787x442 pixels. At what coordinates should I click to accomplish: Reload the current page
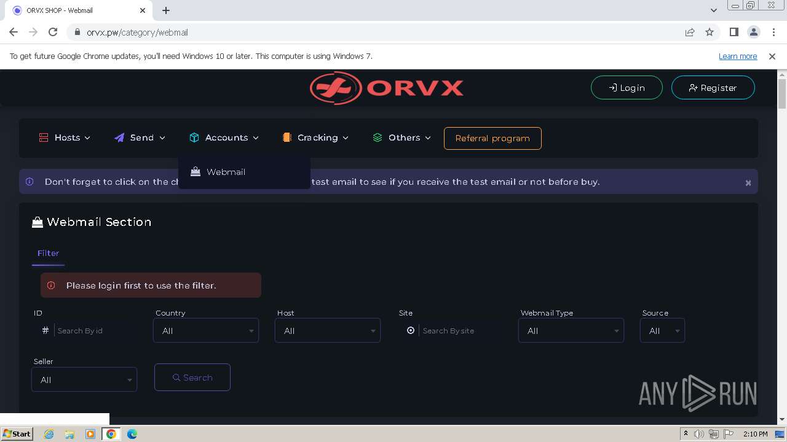pos(53,32)
